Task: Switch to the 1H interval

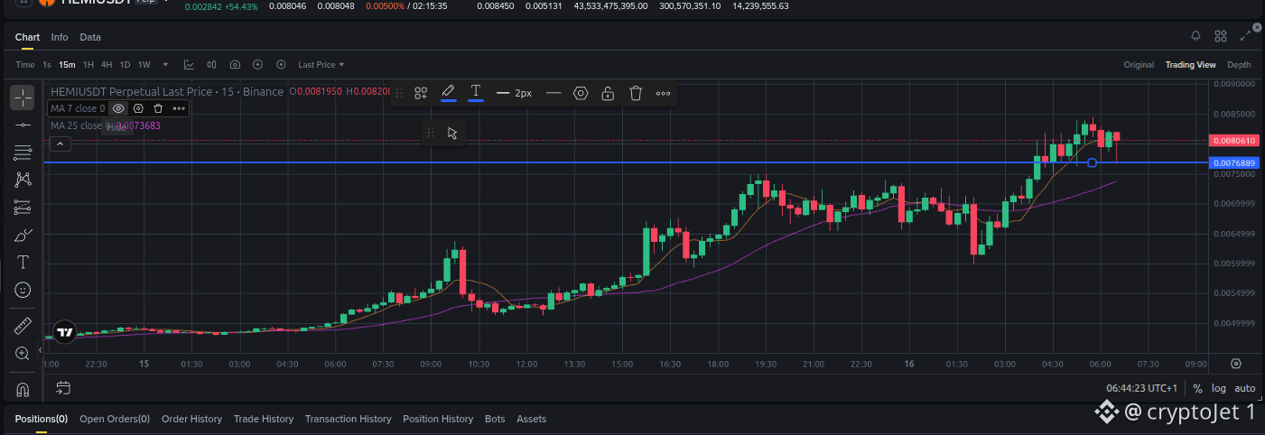Action: [88, 65]
